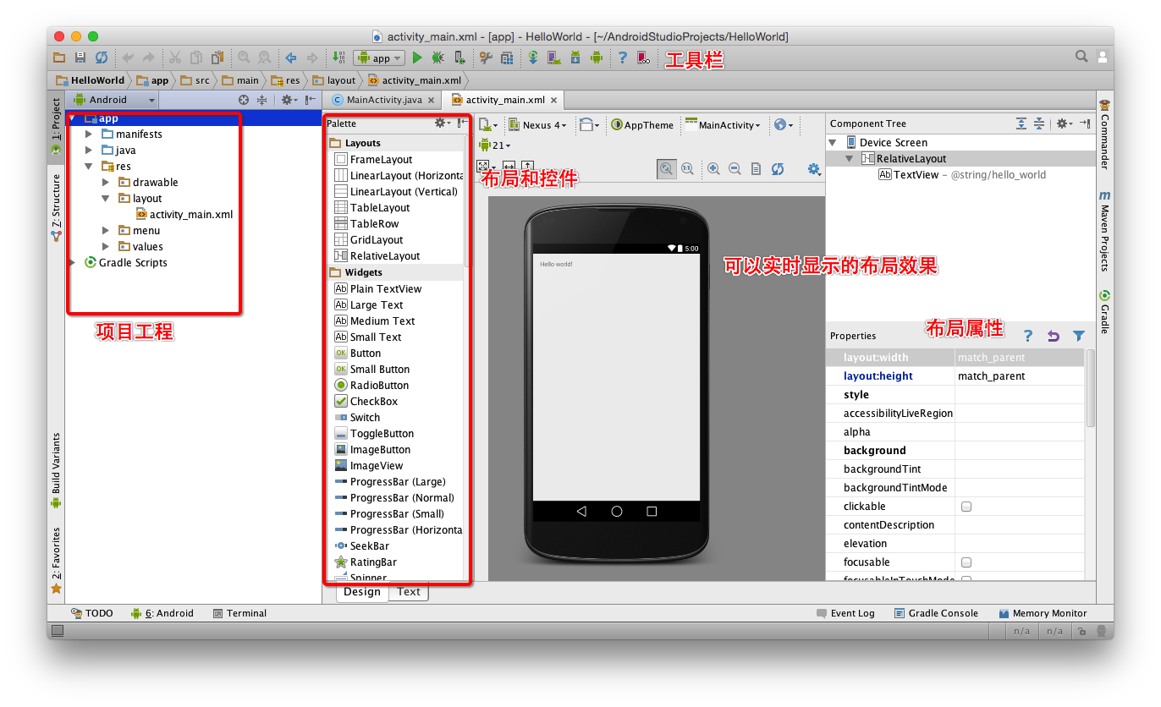
Task: Open Project Structure from the toolbar icon
Action: pyautogui.click(x=507, y=58)
